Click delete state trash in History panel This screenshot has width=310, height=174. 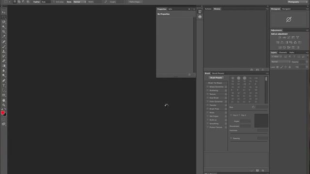point(263,70)
